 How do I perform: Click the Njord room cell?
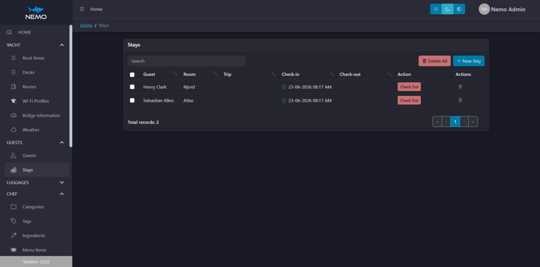189,87
